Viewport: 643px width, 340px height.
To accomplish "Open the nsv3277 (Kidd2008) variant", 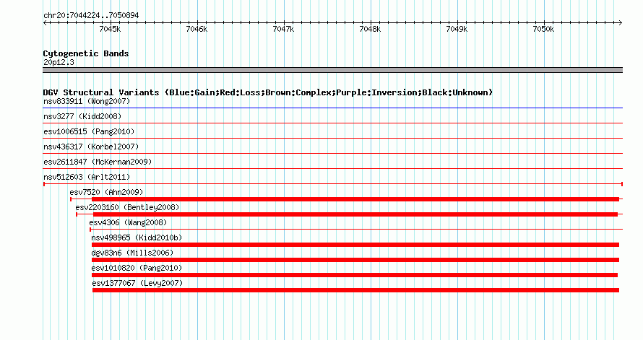I will point(82,116).
